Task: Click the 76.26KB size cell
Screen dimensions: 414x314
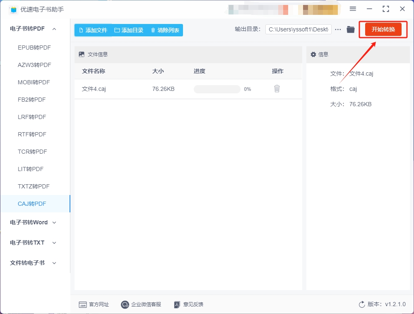Action: point(164,89)
